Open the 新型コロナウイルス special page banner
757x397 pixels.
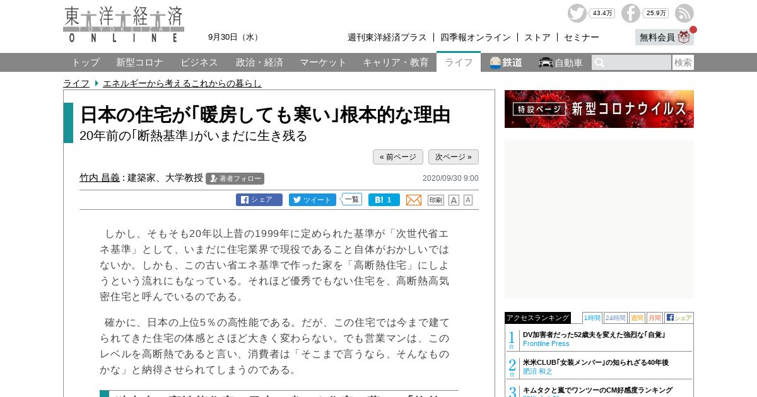599,109
